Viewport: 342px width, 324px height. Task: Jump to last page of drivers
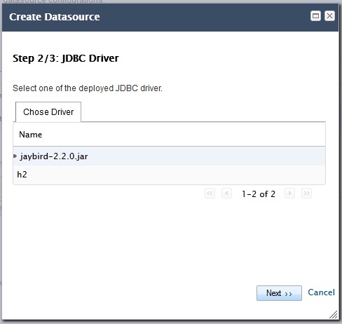tap(306, 194)
